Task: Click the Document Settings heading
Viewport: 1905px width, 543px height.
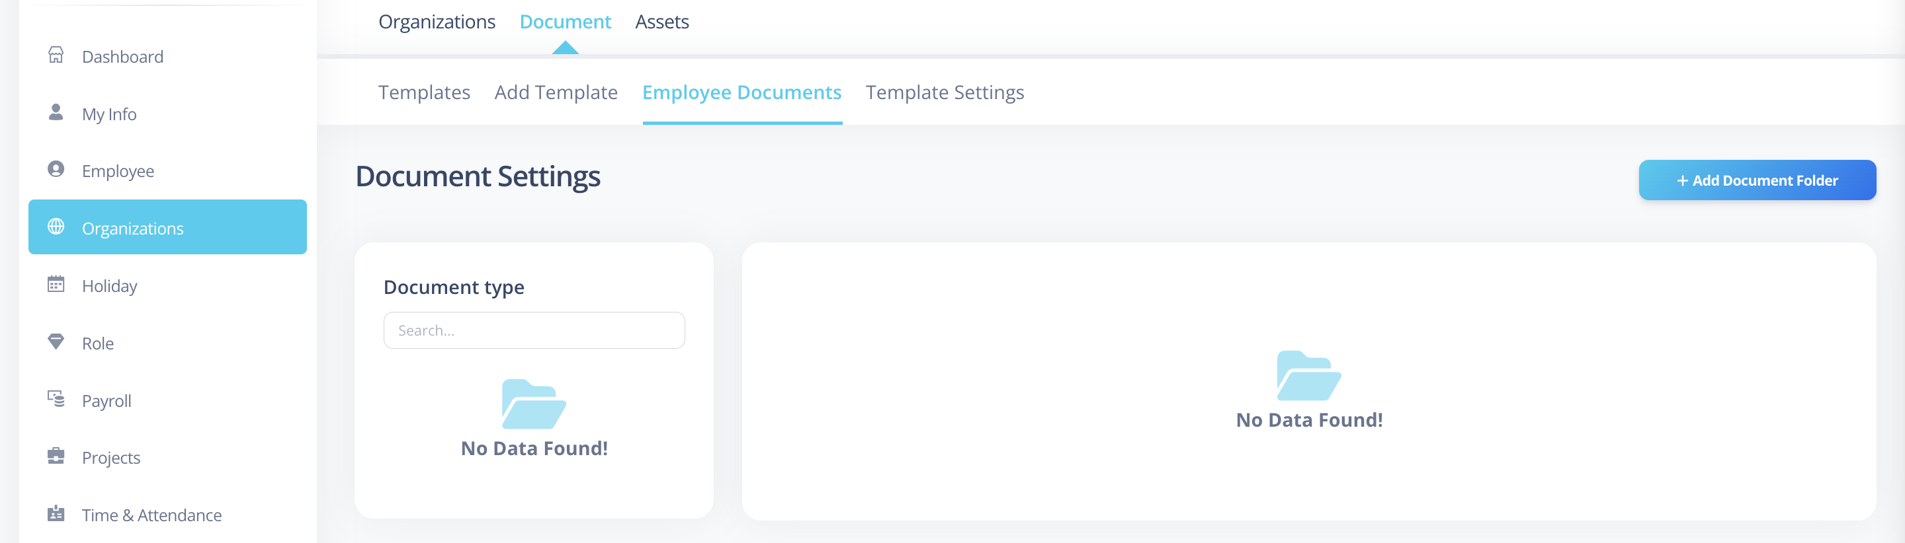Action: 478,176
